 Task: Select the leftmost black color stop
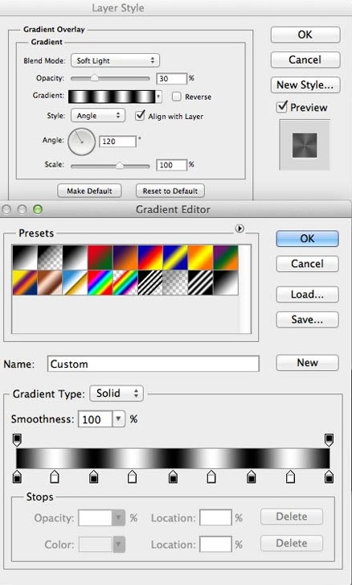[x=17, y=476]
